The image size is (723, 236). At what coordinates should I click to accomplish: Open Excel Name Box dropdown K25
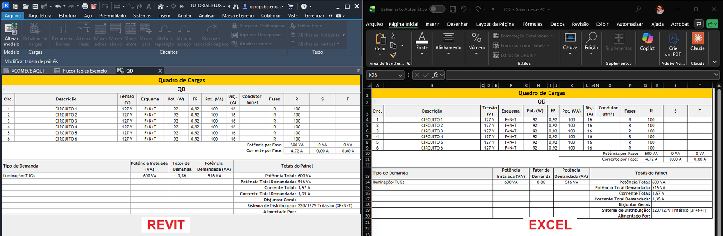[x=400, y=75]
